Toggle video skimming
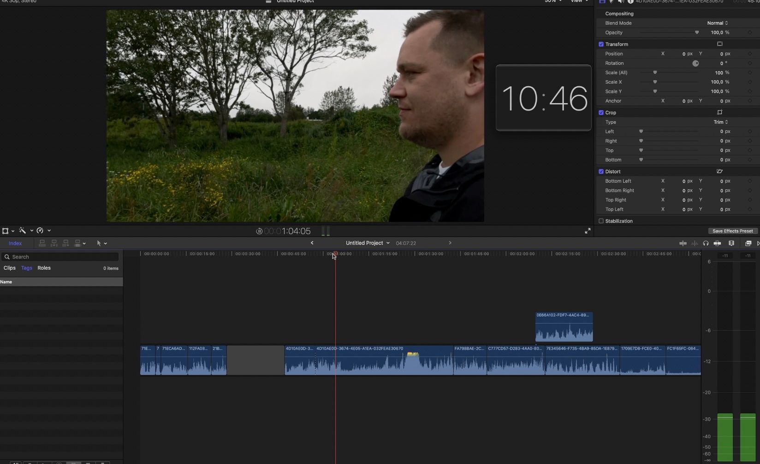Screen dimensions: 760x464 coord(683,243)
